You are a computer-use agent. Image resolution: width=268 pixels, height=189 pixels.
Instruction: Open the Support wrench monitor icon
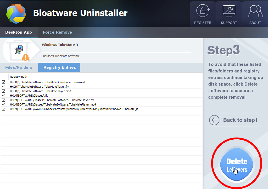point(229,11)
